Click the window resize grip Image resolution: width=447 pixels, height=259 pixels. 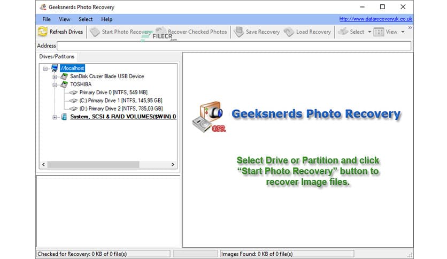tap(410, 255)
